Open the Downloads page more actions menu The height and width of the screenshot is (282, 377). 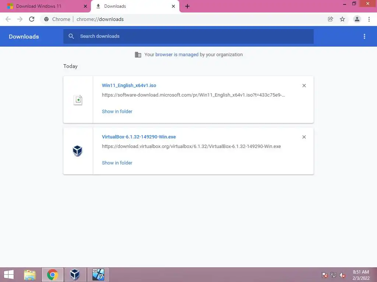pos(364,36)
